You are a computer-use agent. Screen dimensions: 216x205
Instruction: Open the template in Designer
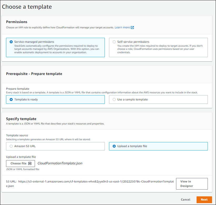point(192,184)
